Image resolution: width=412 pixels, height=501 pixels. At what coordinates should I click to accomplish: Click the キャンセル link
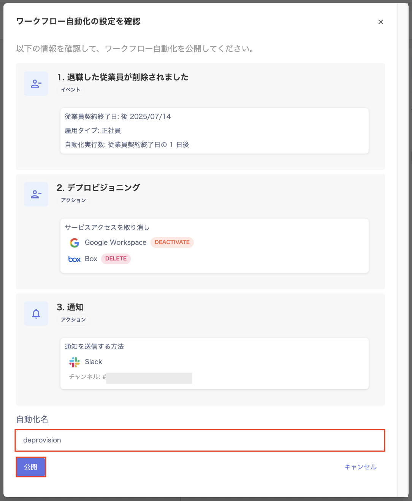[360, 467]
